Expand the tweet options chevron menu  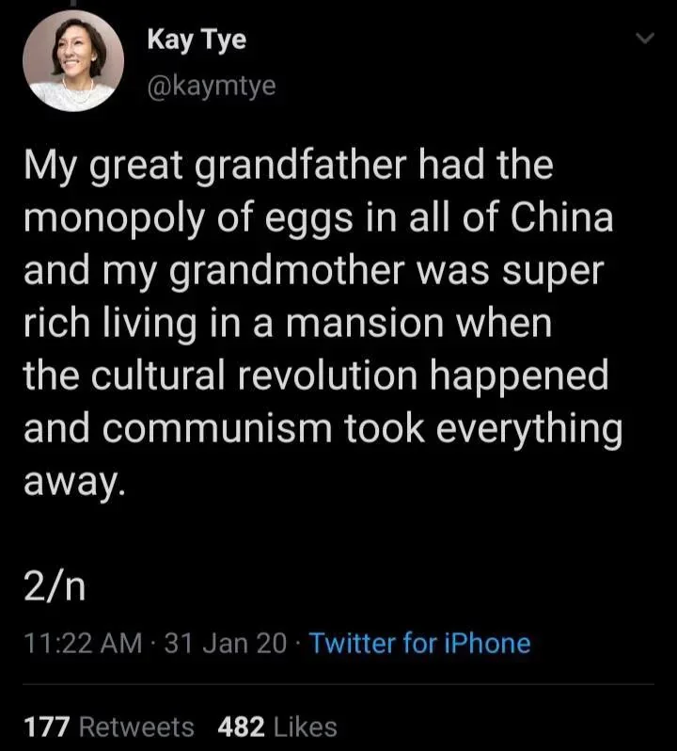tap(644, 39)
